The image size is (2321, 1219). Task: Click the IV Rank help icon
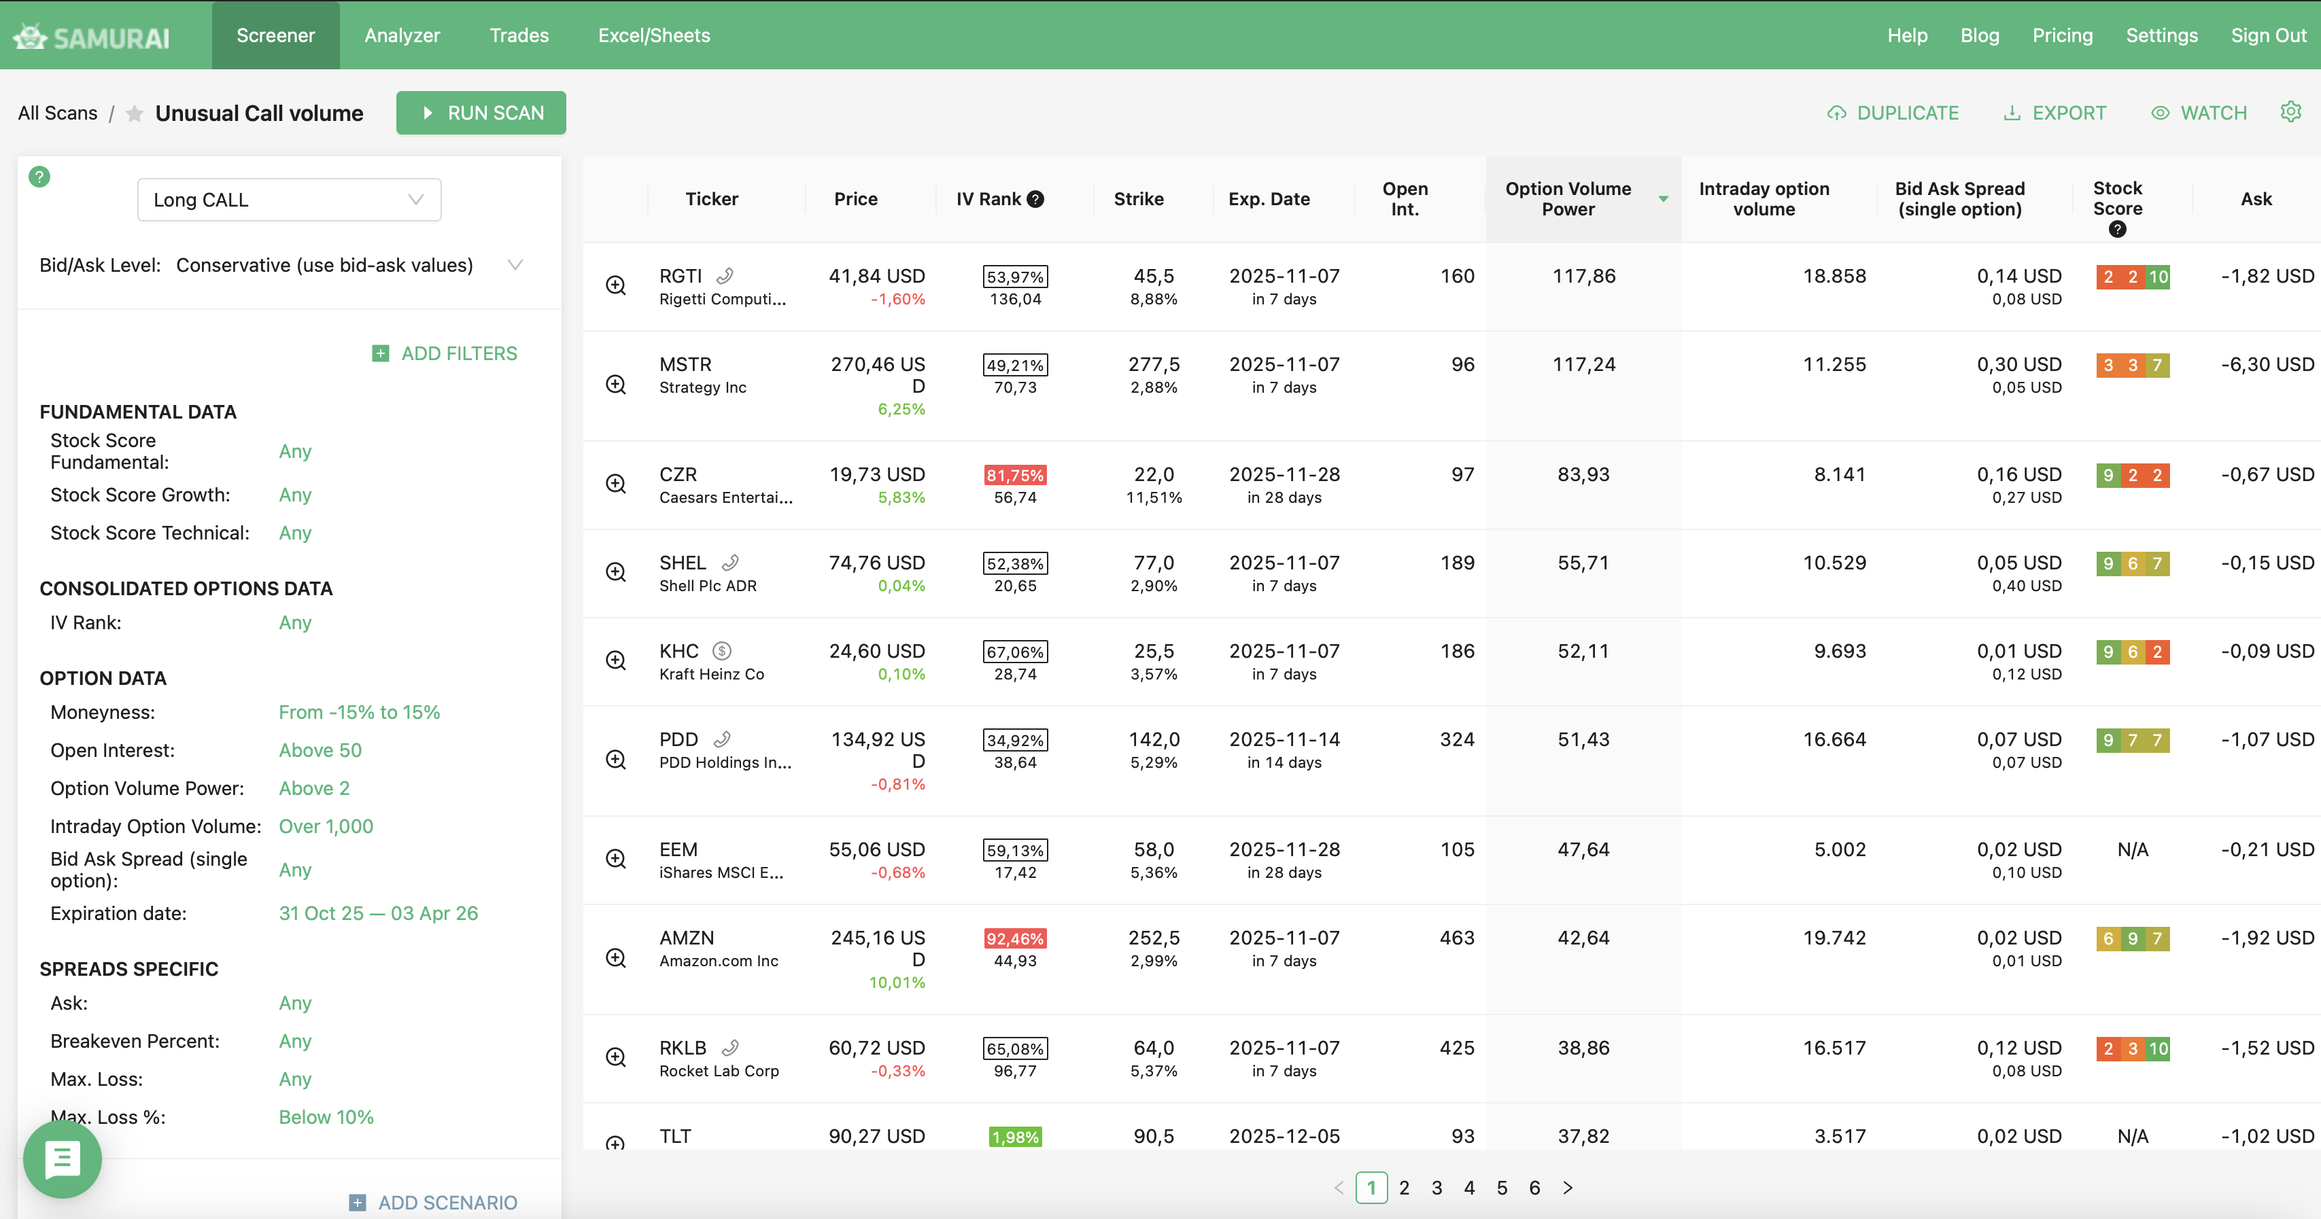click(1036, 199)
